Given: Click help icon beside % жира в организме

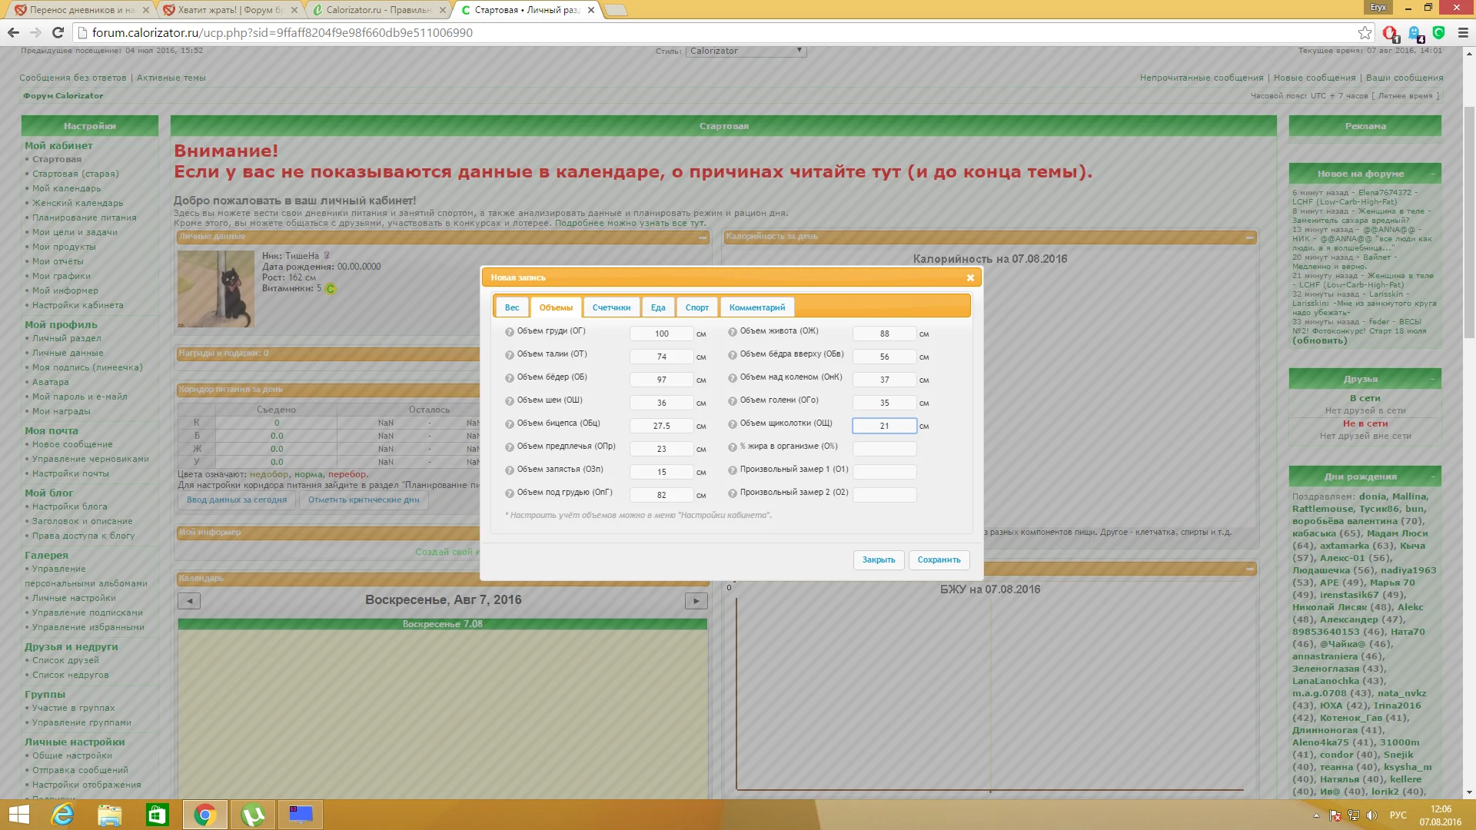Looking at the screenshot, I should point(733,447).
